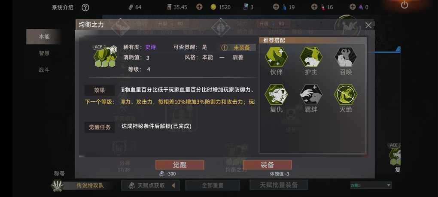Switch to the 本能 tab
The height and width of the screenshot is (197, 438).
[x=43, y=36]
